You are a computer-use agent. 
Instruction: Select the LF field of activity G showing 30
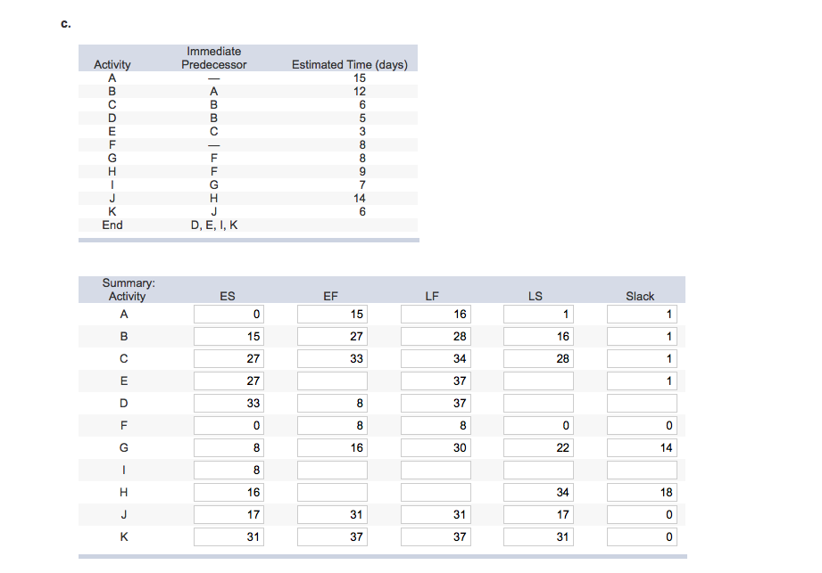point(436,447)
